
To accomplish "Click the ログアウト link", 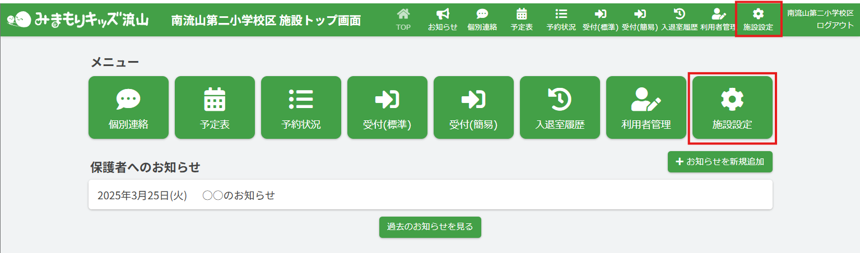I will coord(835,25).
